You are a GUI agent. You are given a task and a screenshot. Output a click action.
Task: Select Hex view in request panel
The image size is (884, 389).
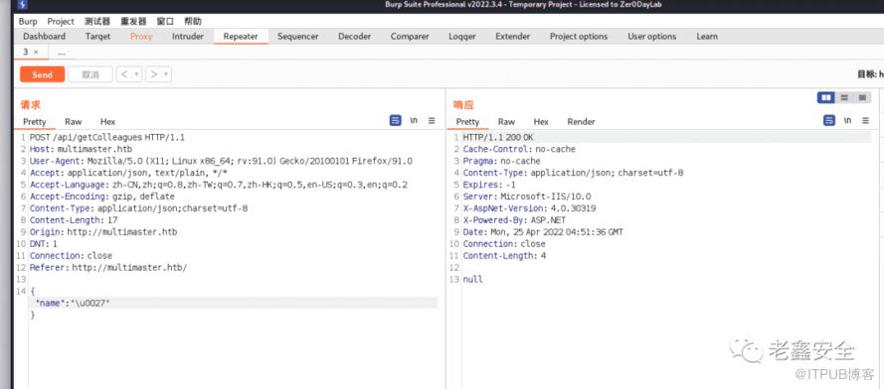click(x=107, y=122)
